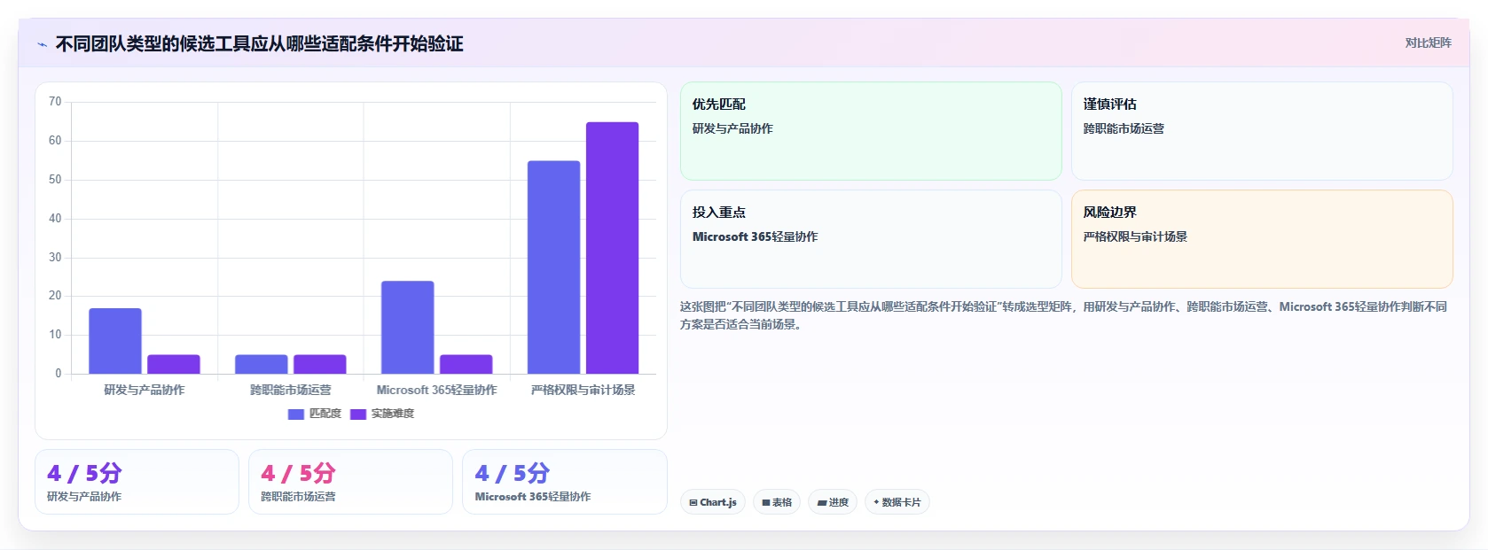
Task: Open the 4 / 5分 研发与产品协作 score card
Action: click(137, 482)
